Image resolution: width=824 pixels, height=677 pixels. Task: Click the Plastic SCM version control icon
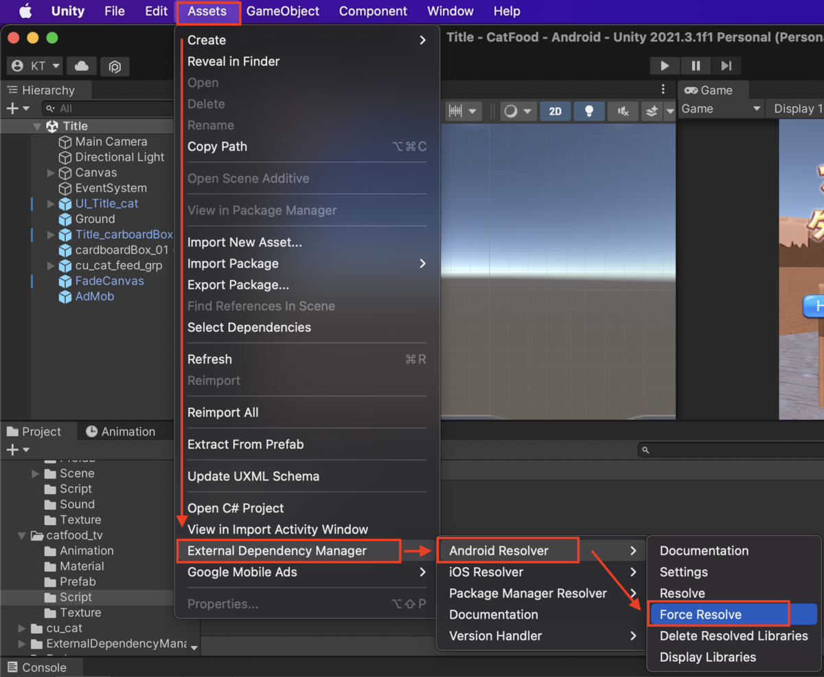pos(115,66)
